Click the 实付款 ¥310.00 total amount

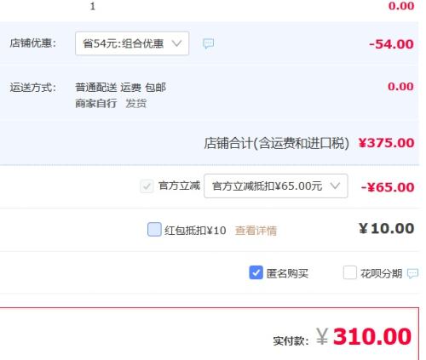tap(364, 336)
